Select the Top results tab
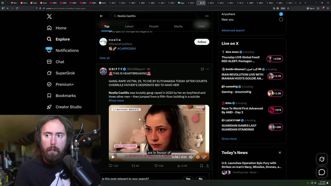Screen dimensions: 331x186 point(107,26)
